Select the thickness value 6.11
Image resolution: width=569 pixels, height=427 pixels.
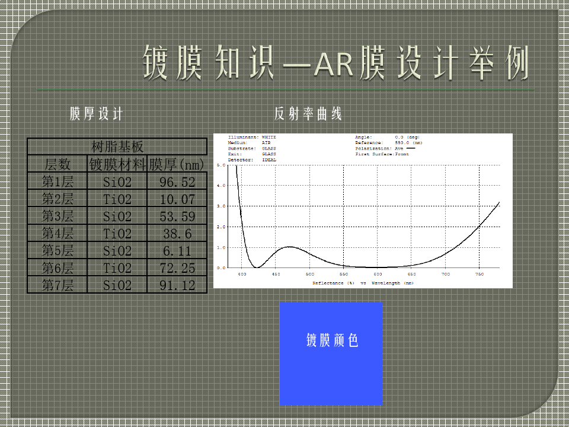click(x=177, y=250)
